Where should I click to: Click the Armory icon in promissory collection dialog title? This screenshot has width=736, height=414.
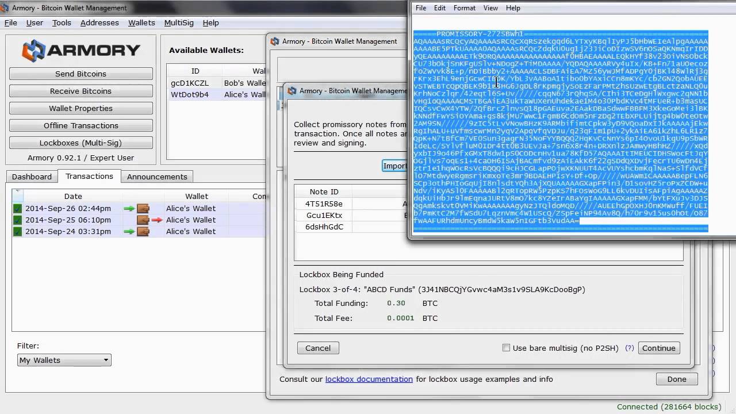click(292, 91)
